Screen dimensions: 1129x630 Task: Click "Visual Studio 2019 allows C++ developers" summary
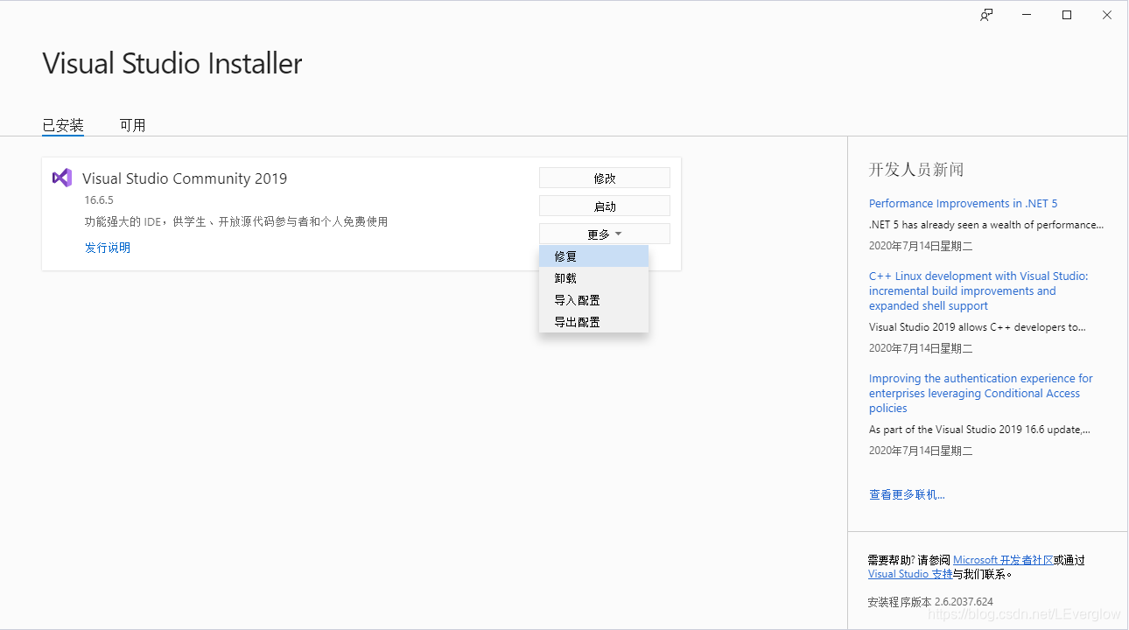tap(977, 327)
